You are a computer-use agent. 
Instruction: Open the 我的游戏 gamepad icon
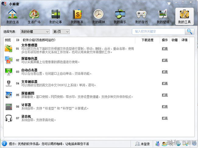[x=141, y=14]
